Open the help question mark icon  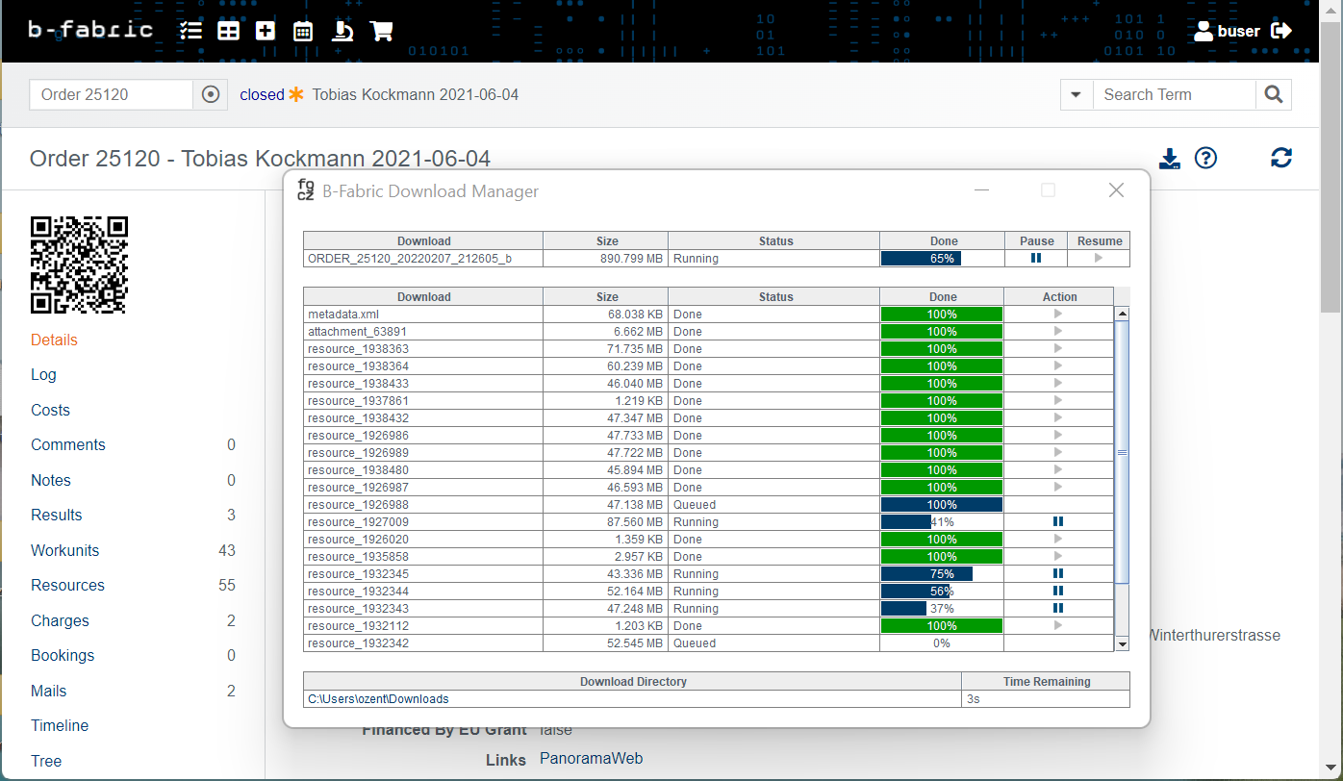tap(1205, 158)
